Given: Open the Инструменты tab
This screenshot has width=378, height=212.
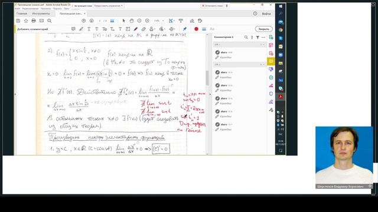Looking at the screenshot, I should 41,14.
